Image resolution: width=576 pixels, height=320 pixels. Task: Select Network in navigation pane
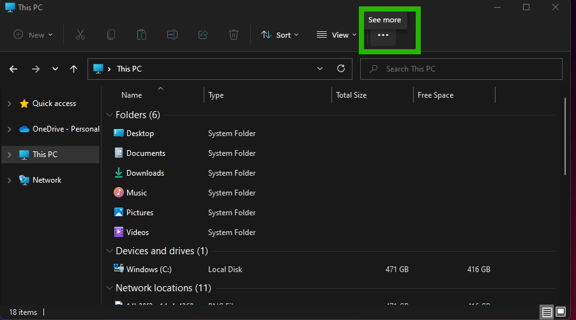pos(47,180)
